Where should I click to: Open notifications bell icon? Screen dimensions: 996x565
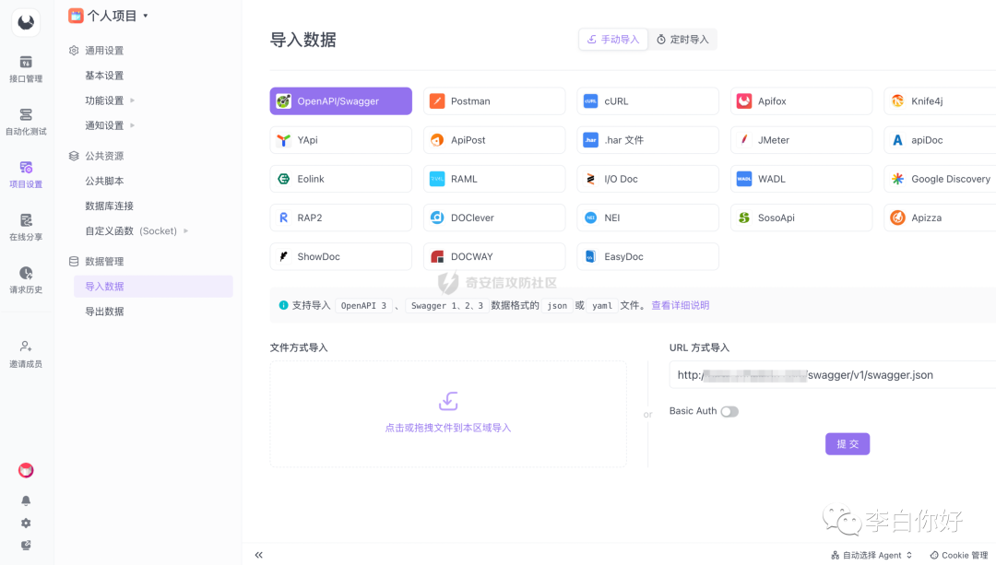tap(26, 500)
